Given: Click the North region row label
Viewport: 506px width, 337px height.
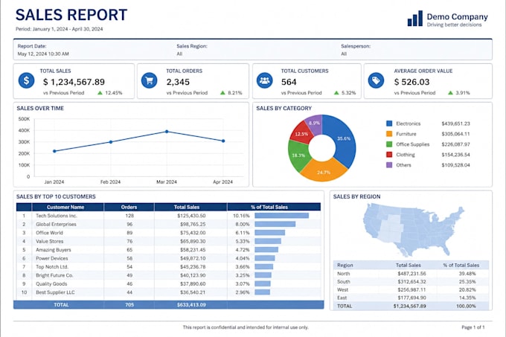Looking at the screenshot, I should [x=343, y=274].
